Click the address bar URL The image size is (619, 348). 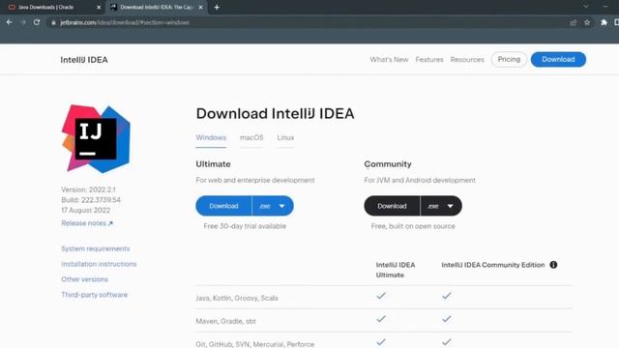pyautogui.click(x=125, y=22)
